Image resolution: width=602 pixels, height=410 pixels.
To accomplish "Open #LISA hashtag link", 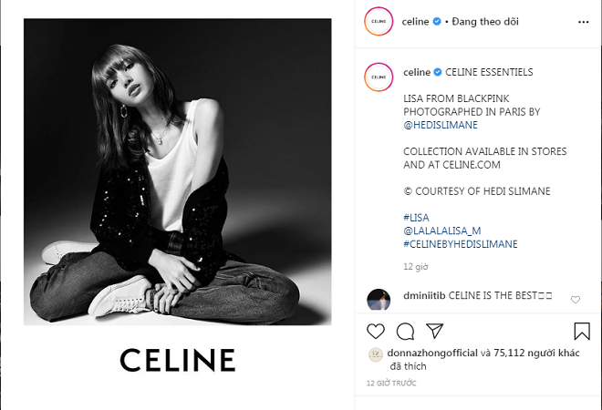I will 416,218.
